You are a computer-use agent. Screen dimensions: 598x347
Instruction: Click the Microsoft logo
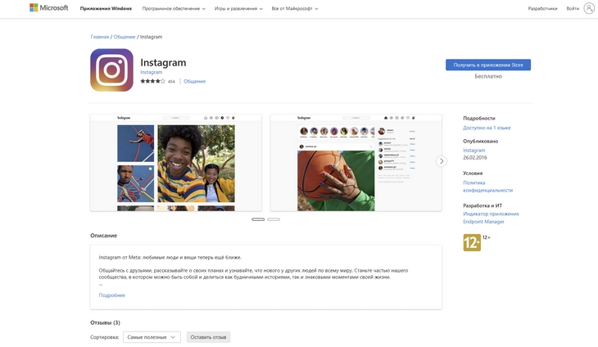click(x=49, y=8)
